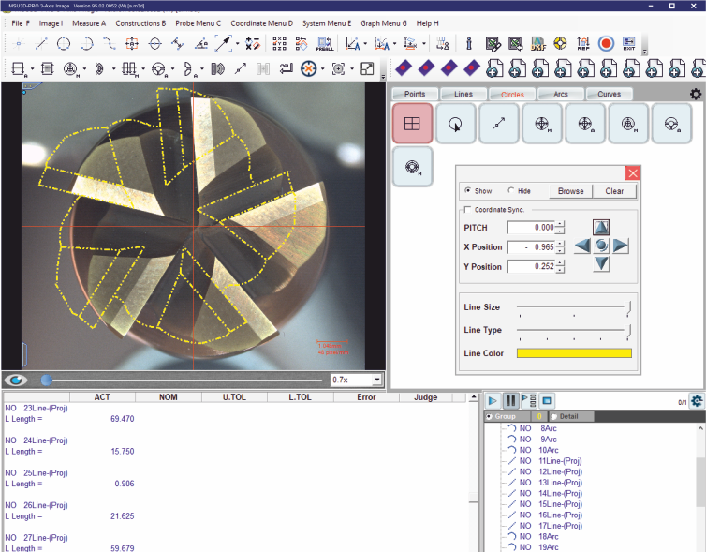
Task: Click the information 'i' icon
Action: coord(468,43)
